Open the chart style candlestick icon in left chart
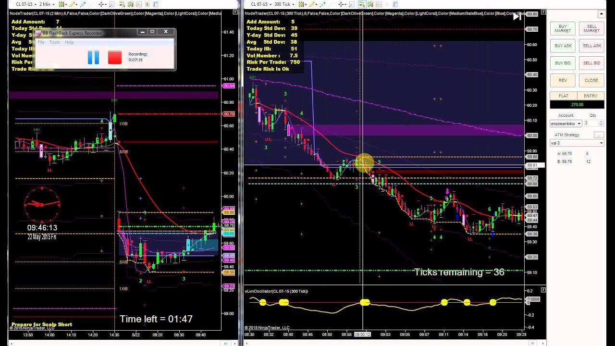Viewport: 615px width, 346px height. (x=62, y=4)
